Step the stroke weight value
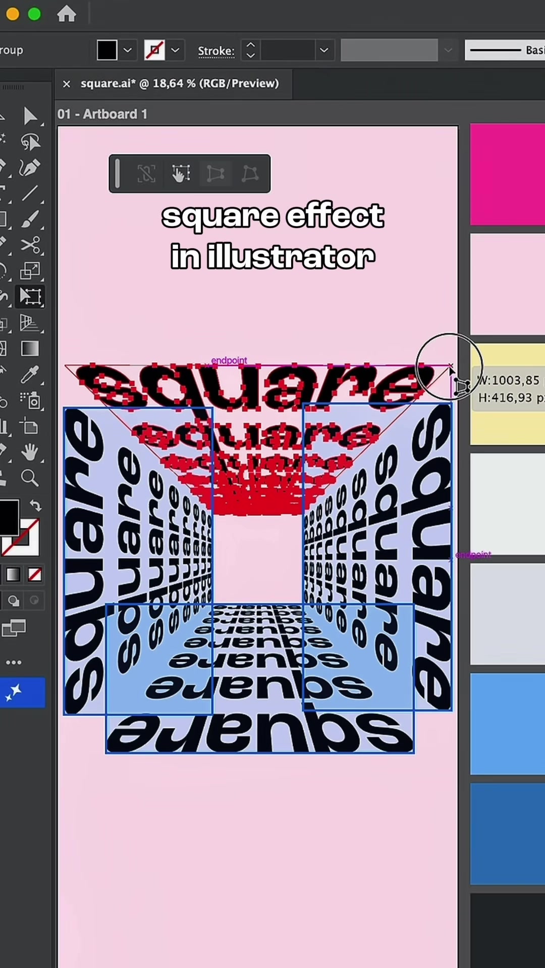The image size is (545, 968). pos(251,50)
